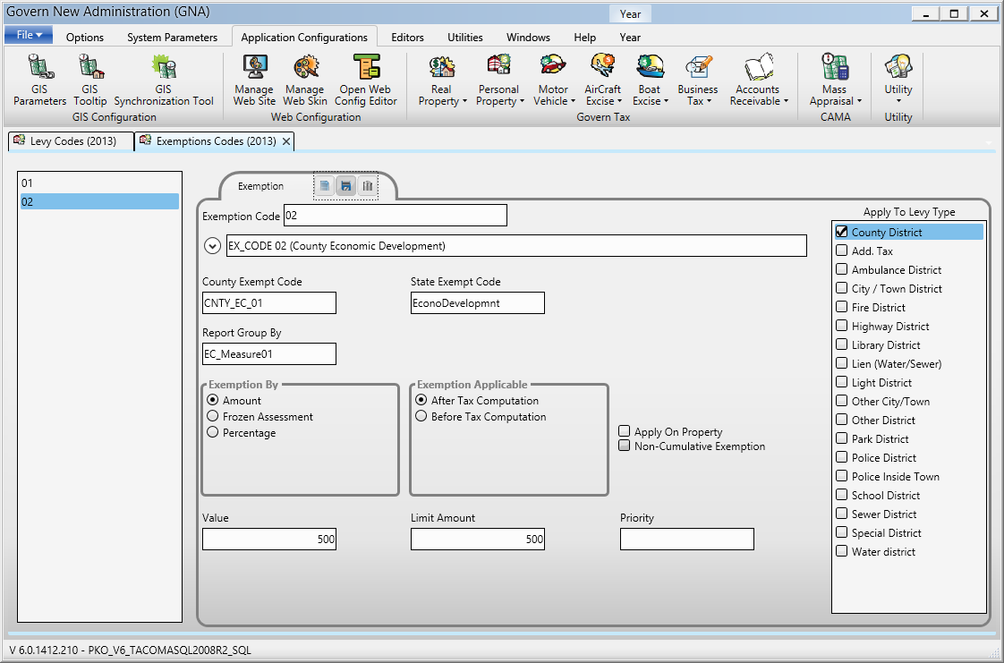Click the Priority input field

(x=686, y=539)
